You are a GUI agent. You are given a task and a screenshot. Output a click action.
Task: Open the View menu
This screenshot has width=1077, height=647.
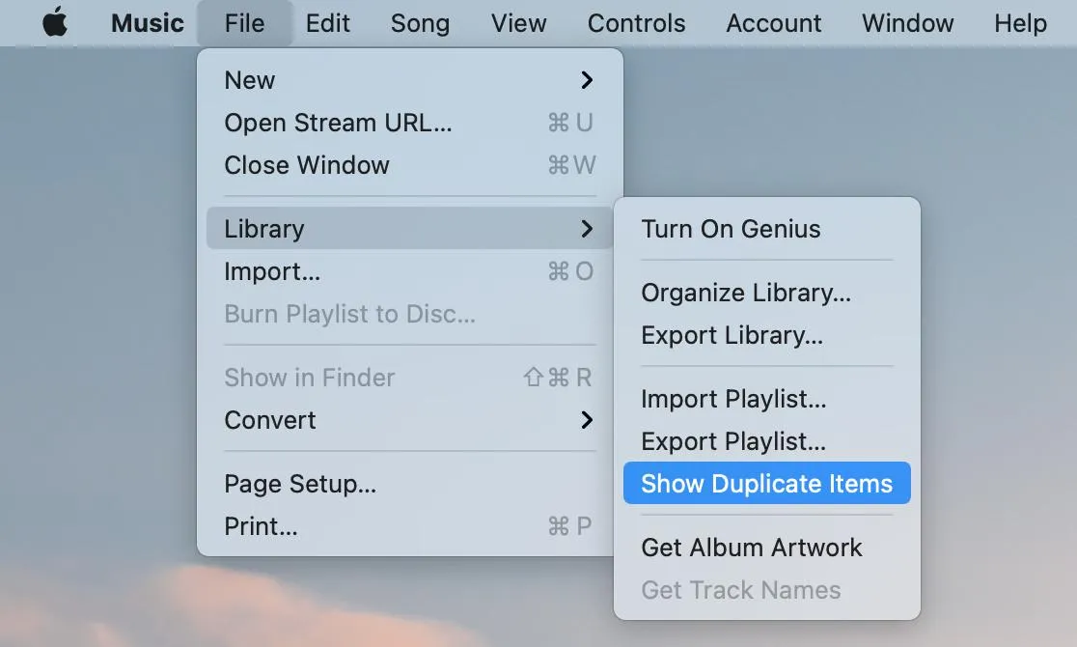(518, 23)
